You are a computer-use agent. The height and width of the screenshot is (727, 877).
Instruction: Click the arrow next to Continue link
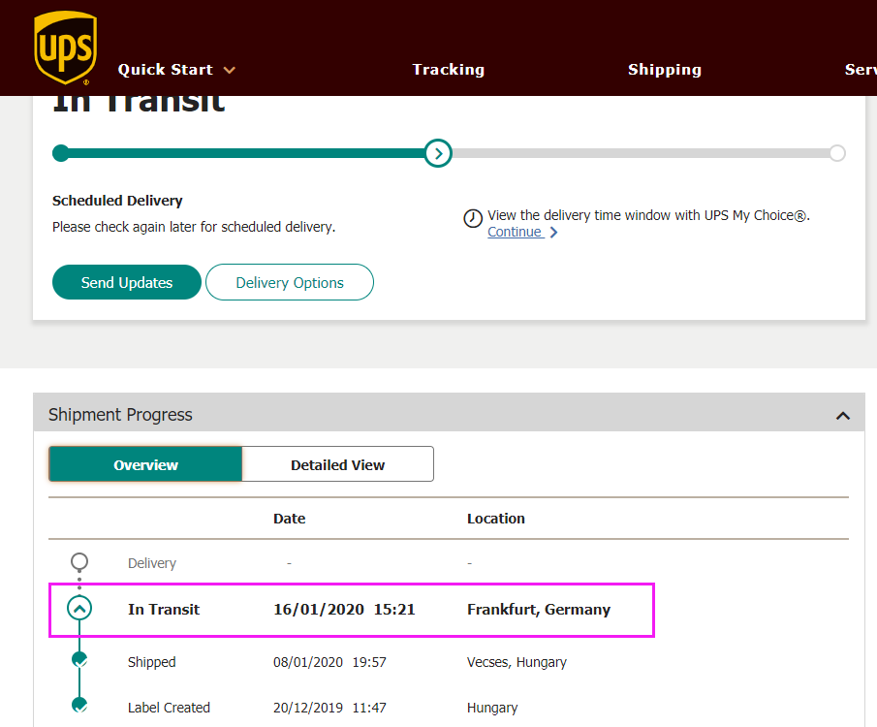[x=553, y=233]
